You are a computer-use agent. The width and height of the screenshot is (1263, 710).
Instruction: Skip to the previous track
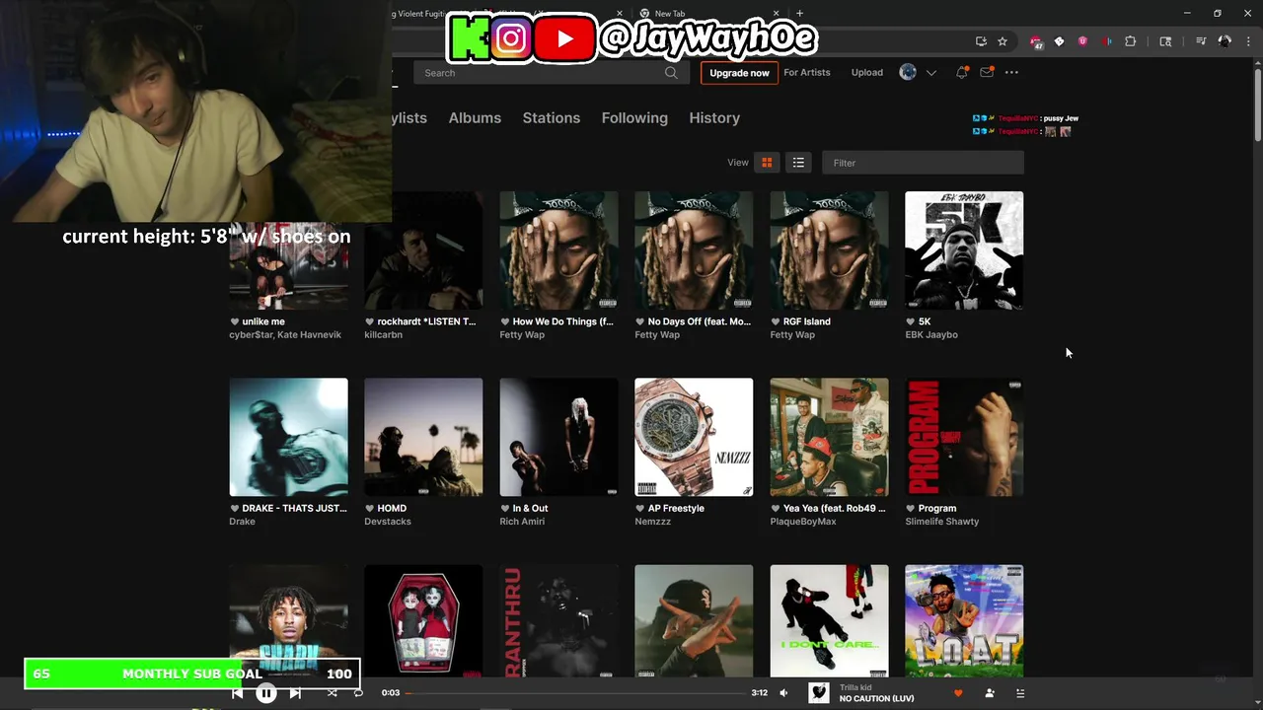point(238,693)
